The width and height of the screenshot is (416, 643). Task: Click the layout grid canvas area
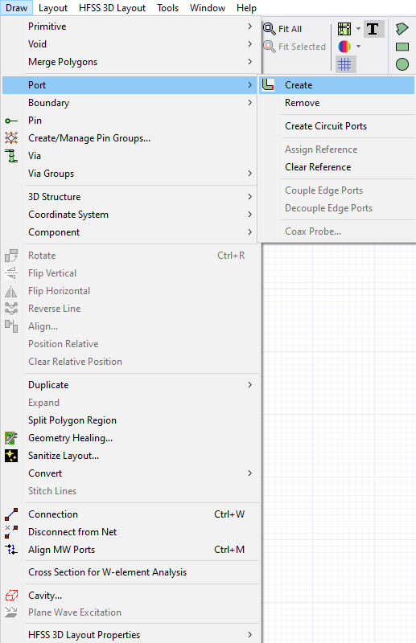339,443
